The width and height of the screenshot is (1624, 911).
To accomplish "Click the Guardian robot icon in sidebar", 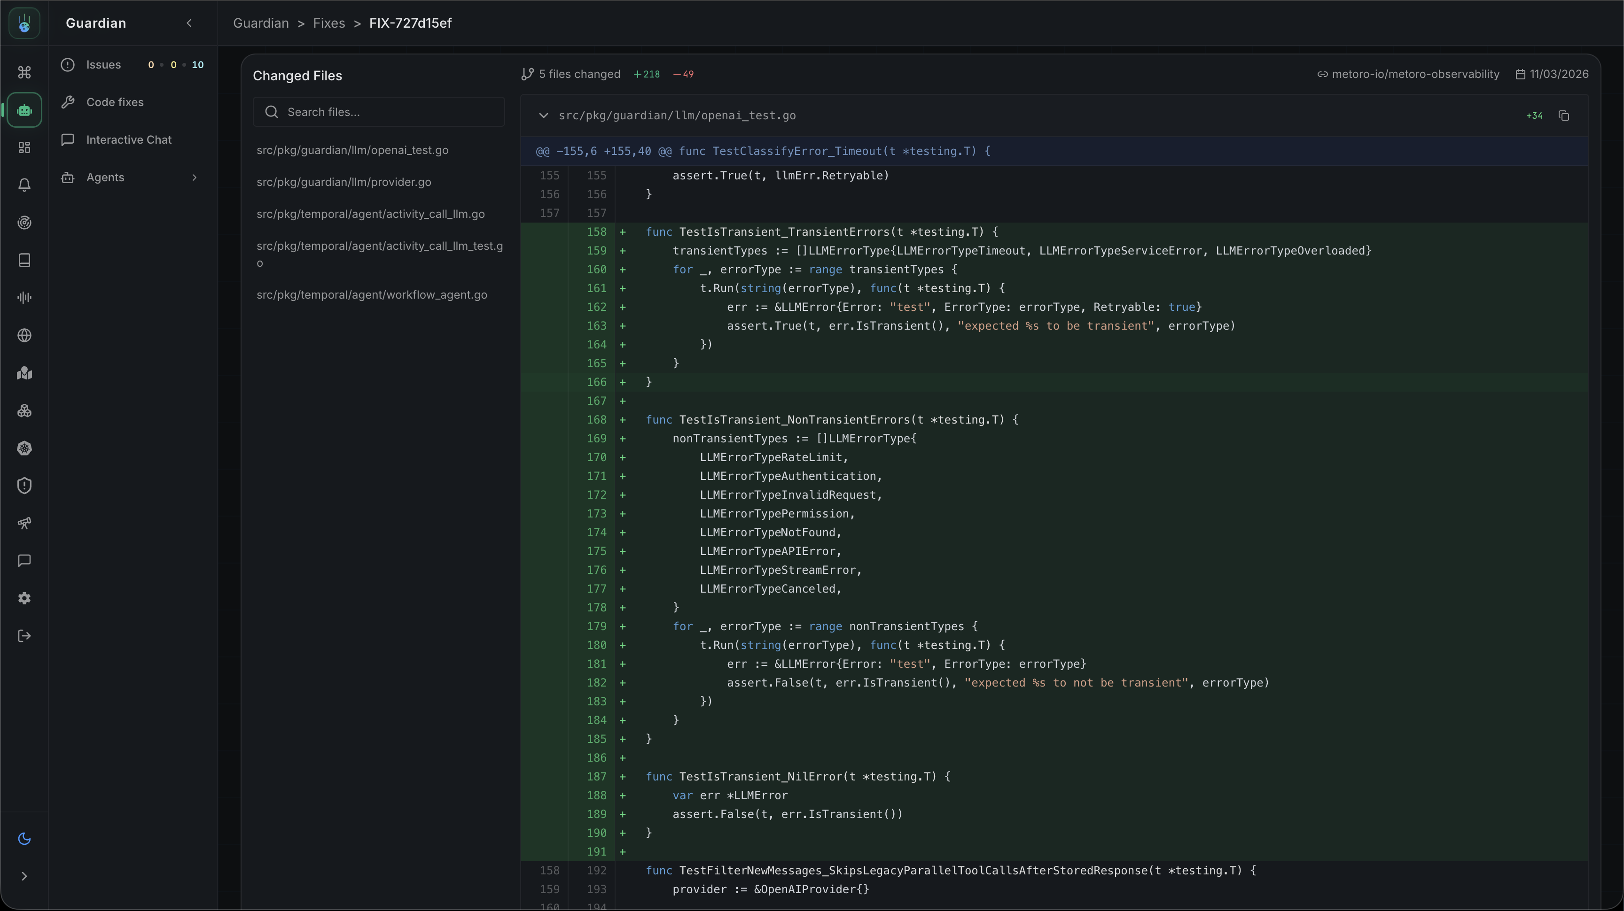I will [24, 110].
